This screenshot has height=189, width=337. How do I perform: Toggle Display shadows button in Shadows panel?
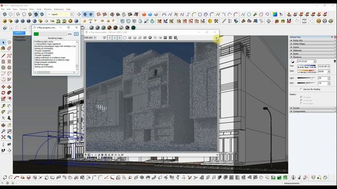293,61
